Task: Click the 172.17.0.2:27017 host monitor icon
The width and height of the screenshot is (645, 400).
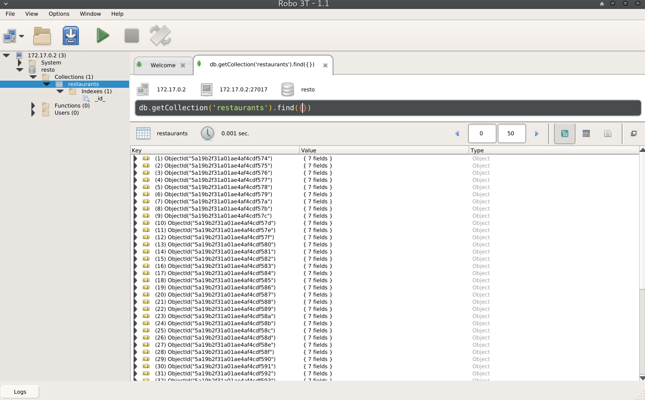Action: [x=207, y=90]
